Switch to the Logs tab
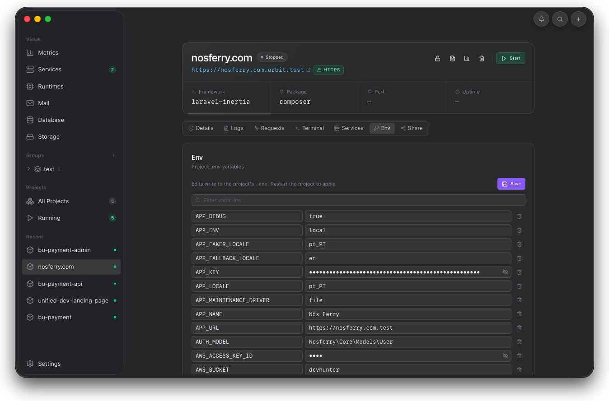 [234, 128]
